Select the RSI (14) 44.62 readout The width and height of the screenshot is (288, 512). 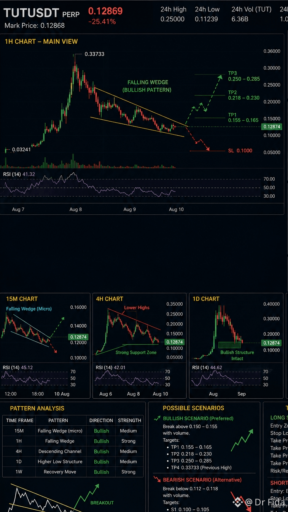click(x=207, y=368)
